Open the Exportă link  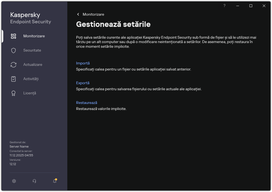(x=83, y=83)
